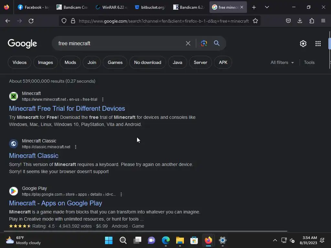Save page to Pocket
The height and width of the screenshot is (248, 331).
tap(288, 21)
